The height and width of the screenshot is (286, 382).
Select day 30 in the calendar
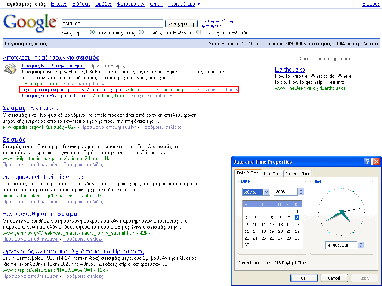[x=247, y=245]
